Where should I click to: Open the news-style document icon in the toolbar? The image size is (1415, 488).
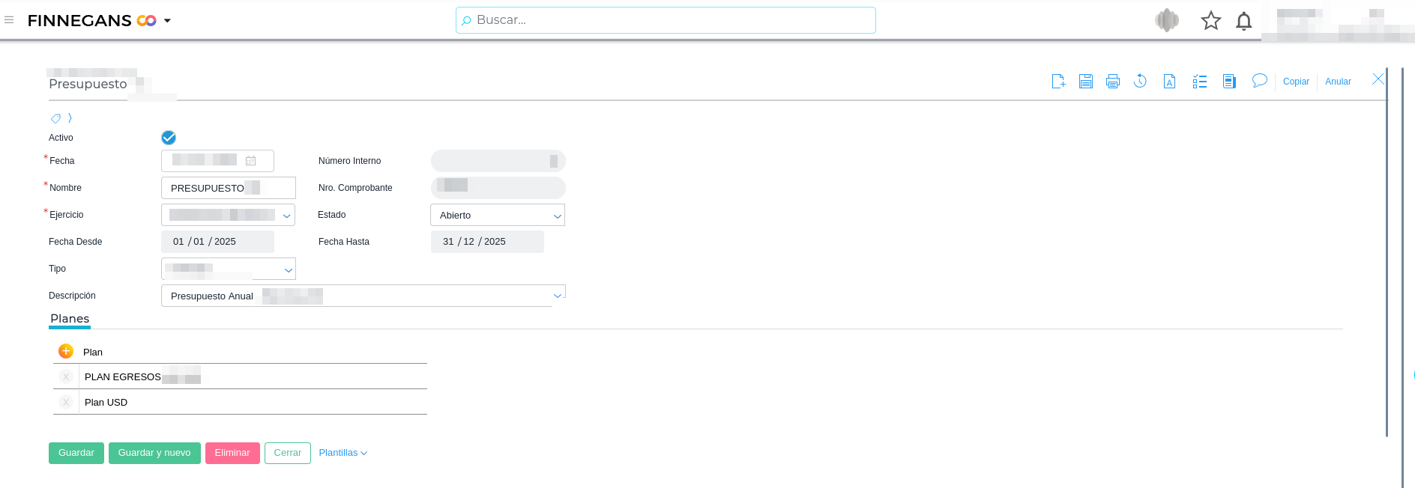click(x=1229, y=81)
